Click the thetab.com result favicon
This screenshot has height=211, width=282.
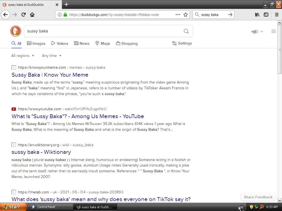(x=14, y=192)
